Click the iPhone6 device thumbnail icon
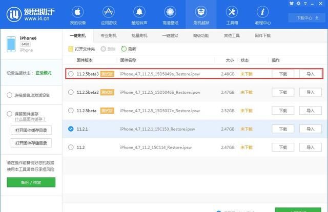328x212 pixels. pos(11,44)
